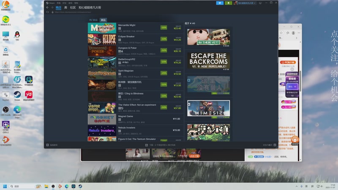Open the This PC monitor desktop icon
This screenshot has height=190, width=338.
coord(5,35)
